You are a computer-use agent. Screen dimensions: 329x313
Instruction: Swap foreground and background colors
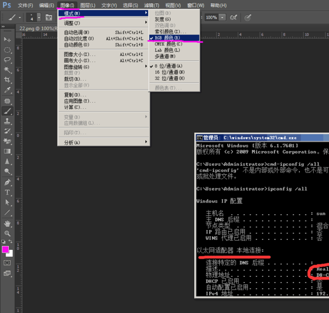[x=10, y=242]
